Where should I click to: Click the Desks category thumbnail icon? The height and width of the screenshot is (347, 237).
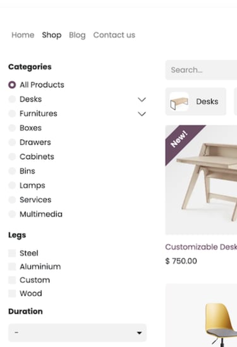179,102
